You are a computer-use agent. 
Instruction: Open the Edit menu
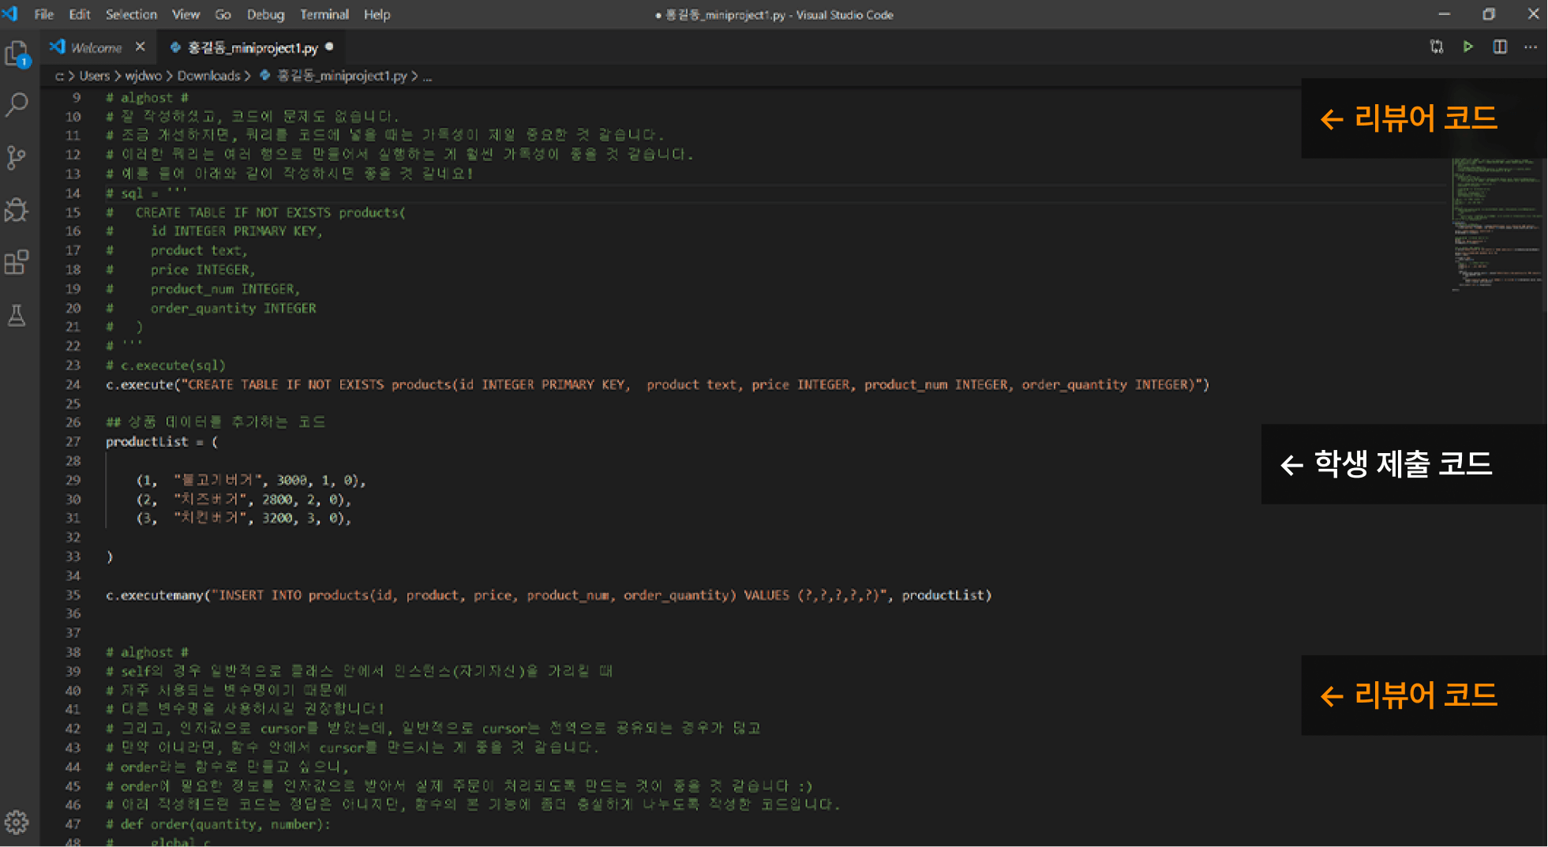79,14
